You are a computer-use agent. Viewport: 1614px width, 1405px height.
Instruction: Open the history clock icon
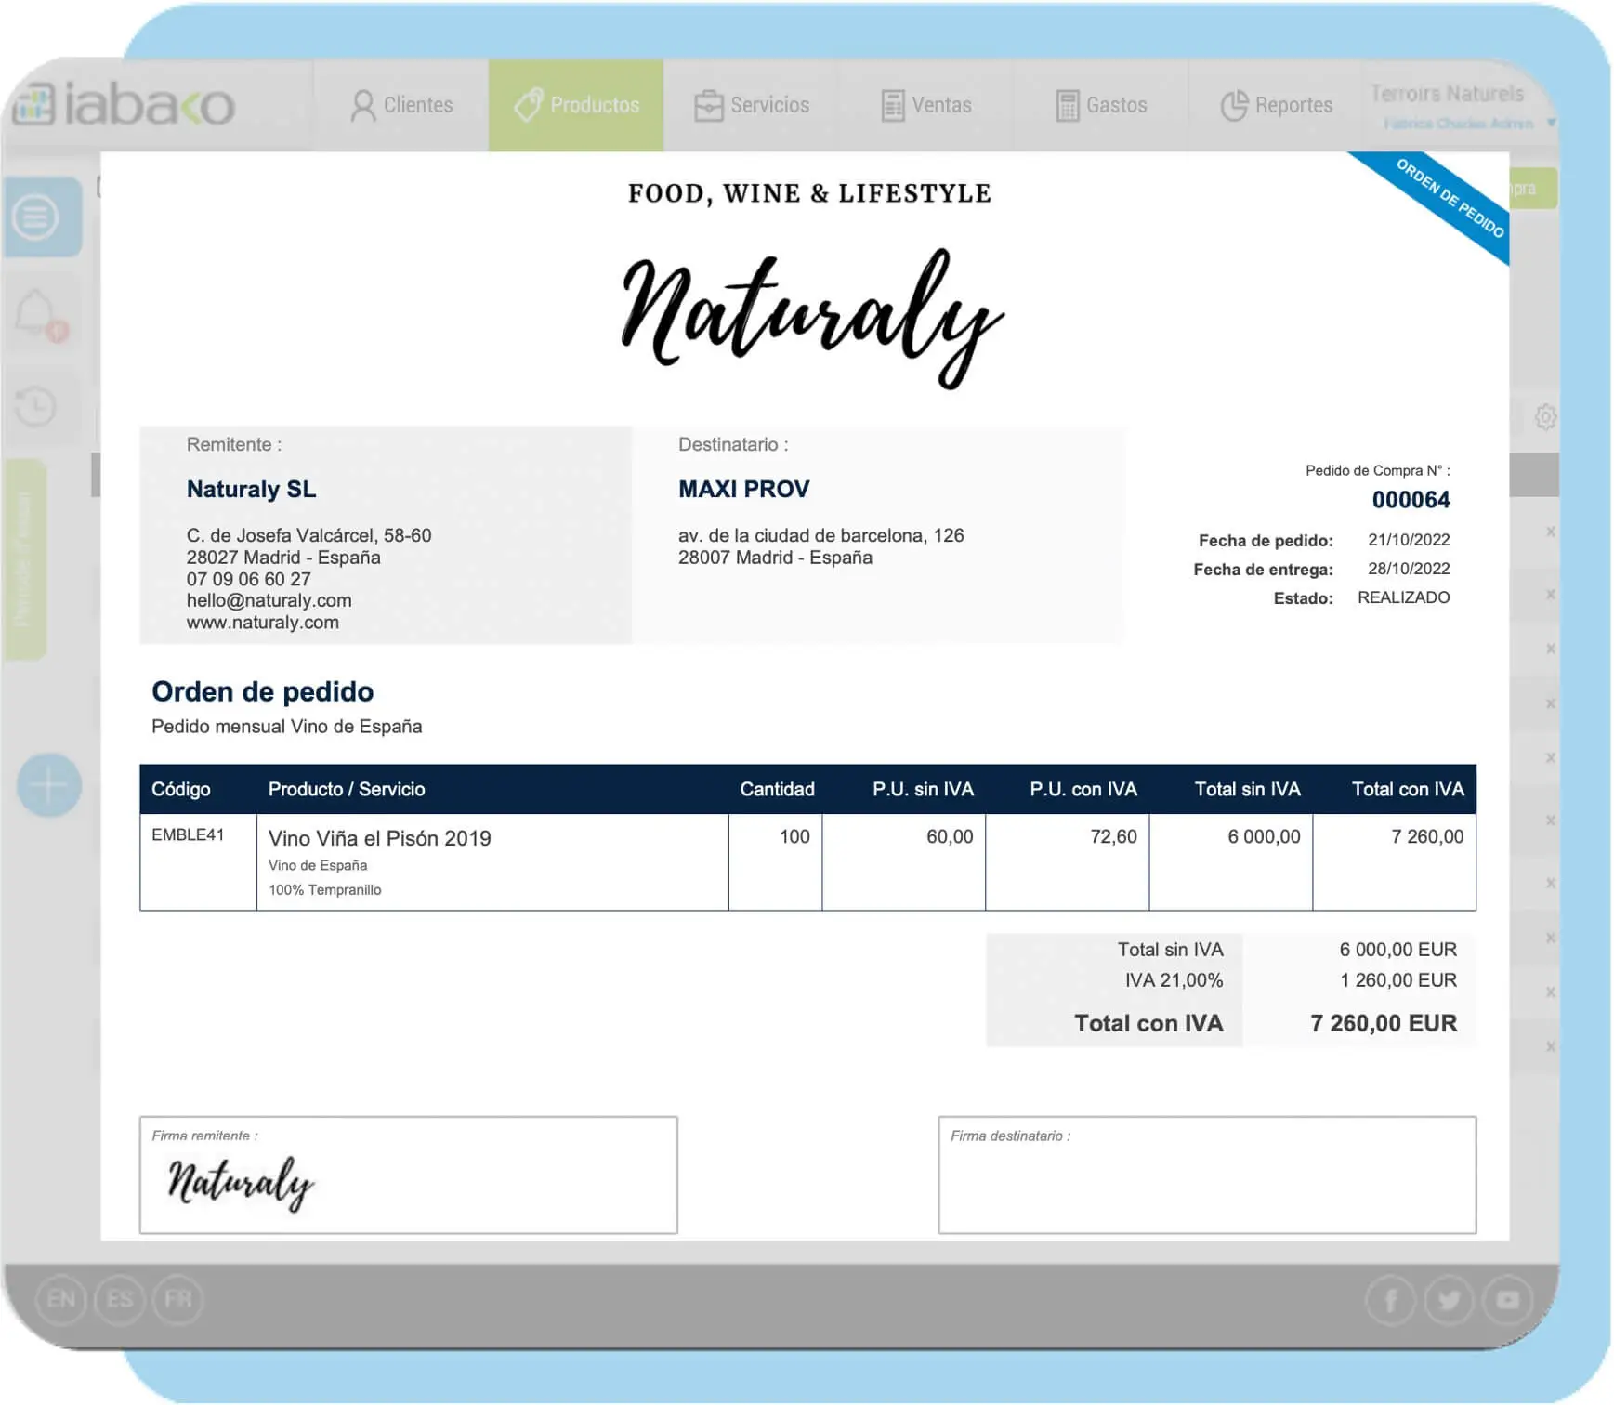pyautogui.click(x=36, y=407)
